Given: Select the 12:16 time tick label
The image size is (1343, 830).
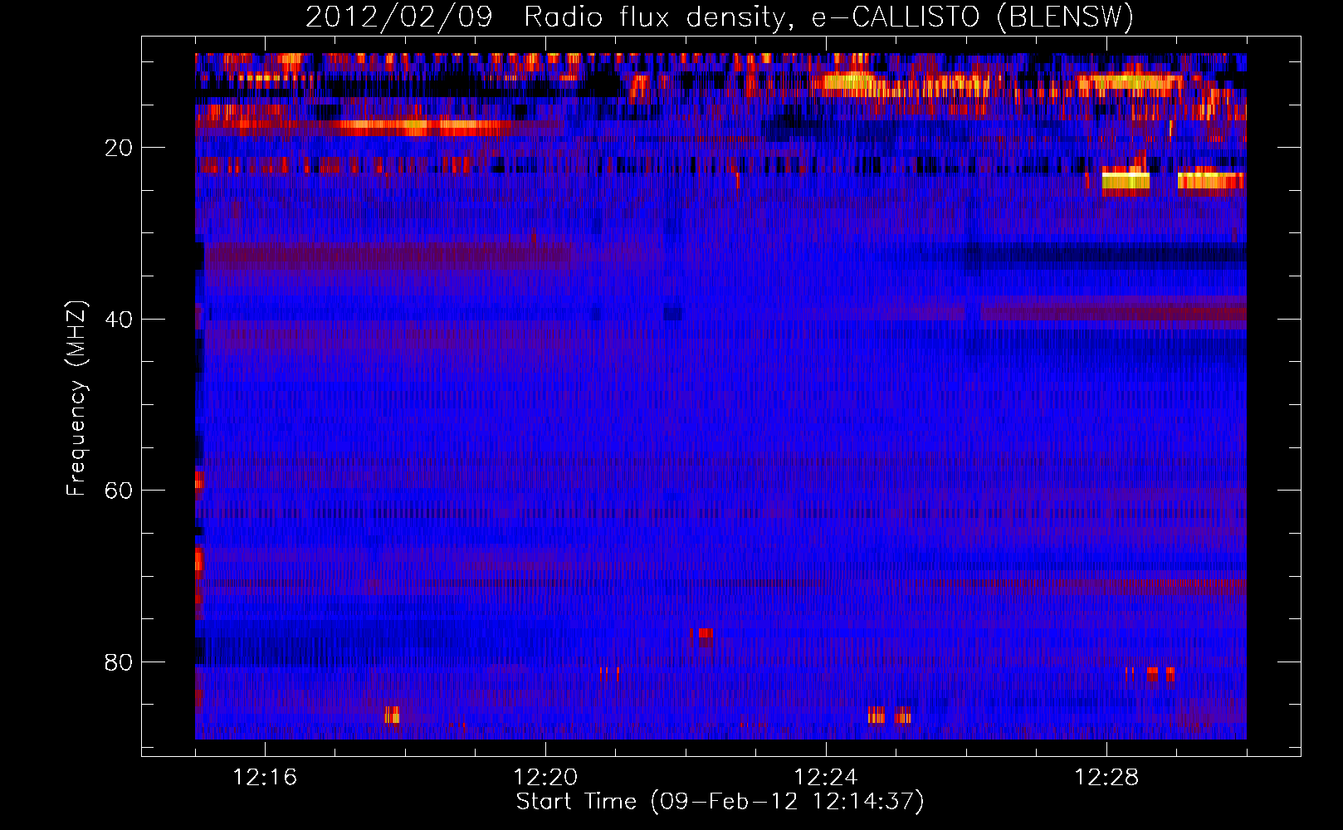Looking at the screenshot, I should (265, 778).
